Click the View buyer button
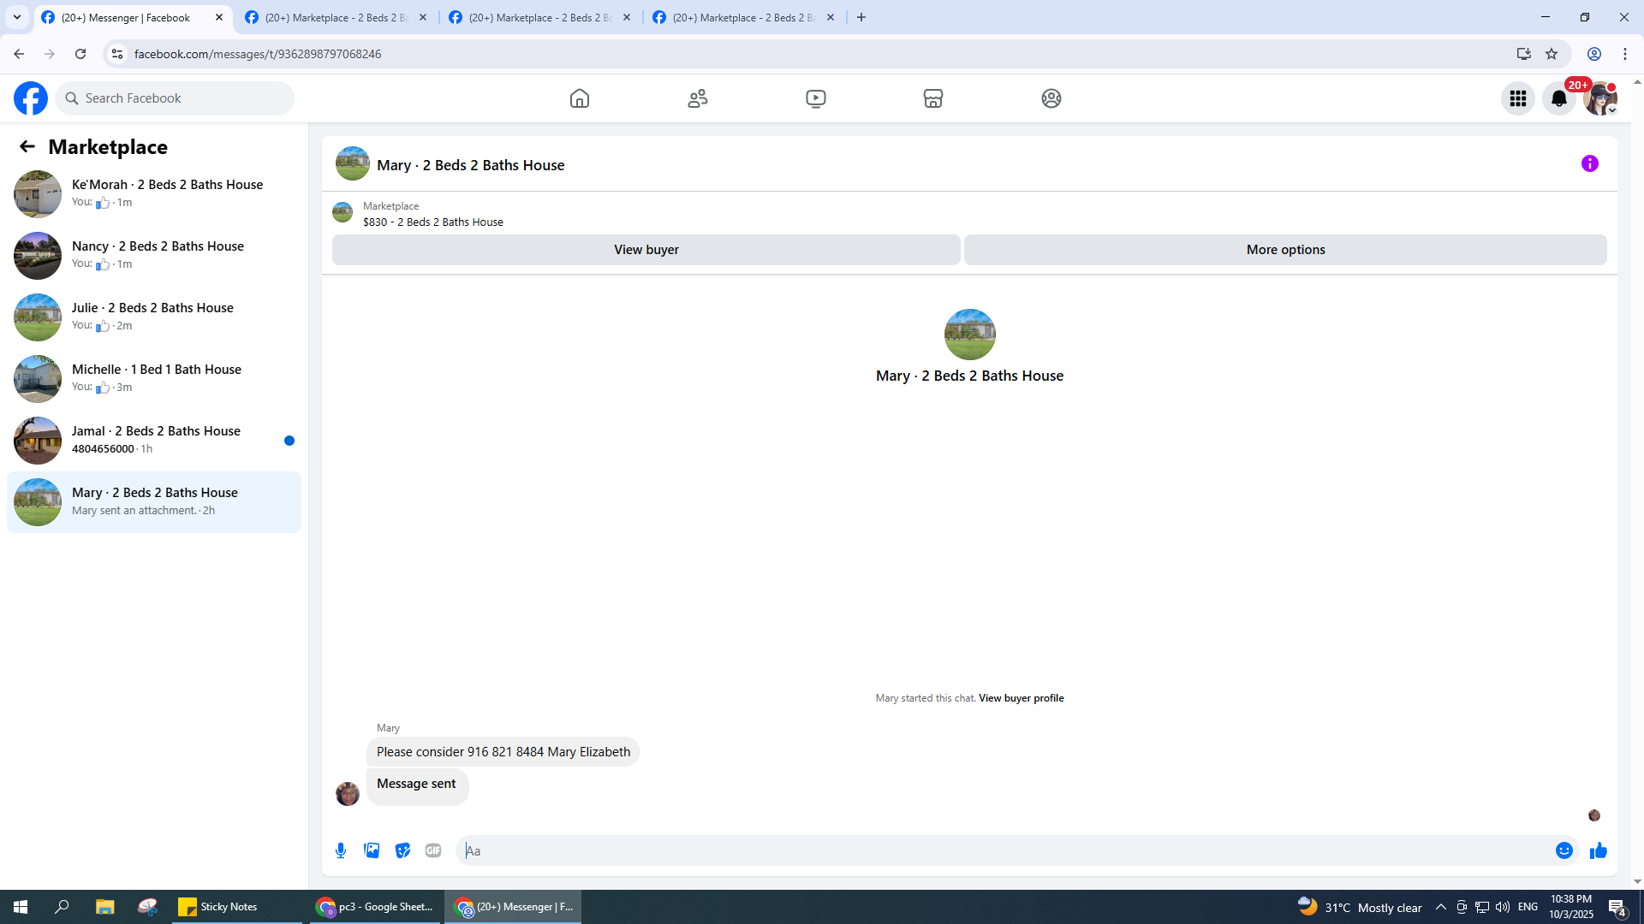1644x924 pixels. coord(646,250)
